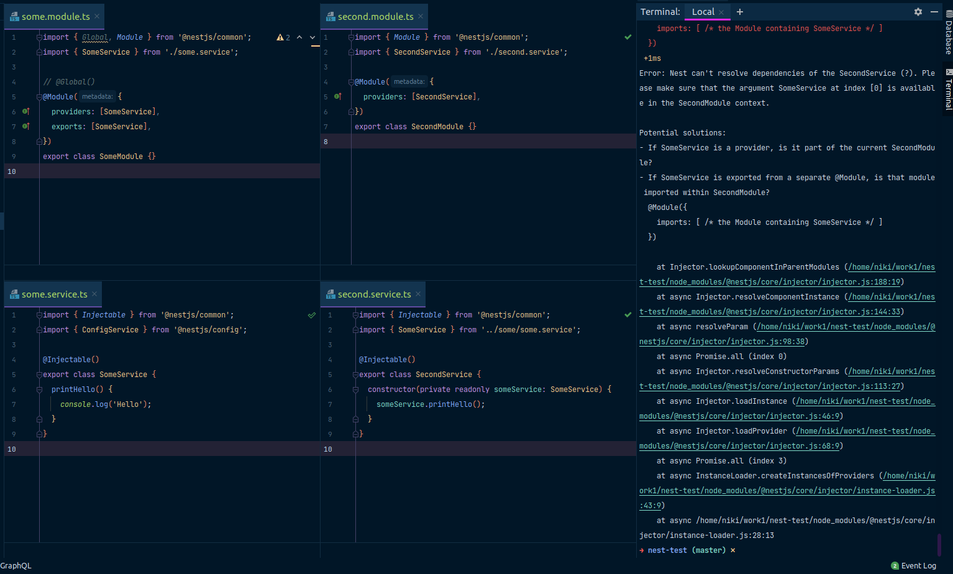Click someService.printHello() call in second.service.ts
Image resolution: width=953 pixels, height=574 pixels.
tap(431, 404)
